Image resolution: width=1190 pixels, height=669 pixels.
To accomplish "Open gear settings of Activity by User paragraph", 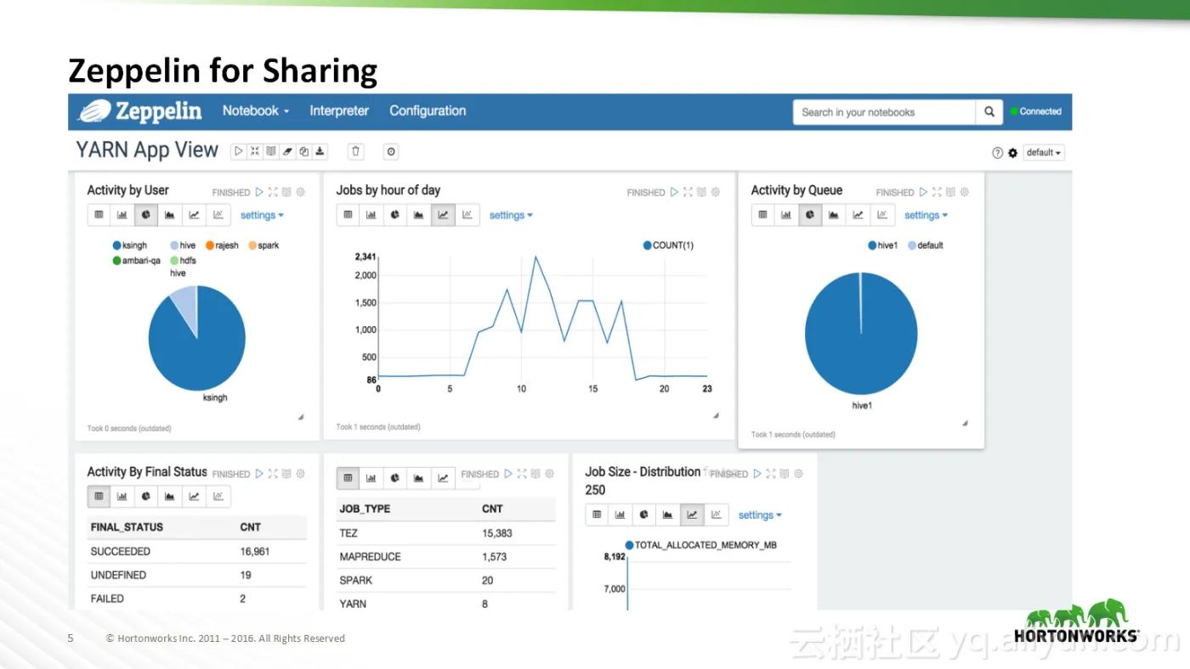I will point(300,193).
